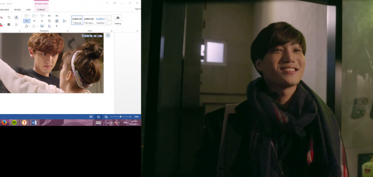373x177 pixels.
Task: Increase the paragraph indent
Action: pyautogui.click(x=57, y=16)
